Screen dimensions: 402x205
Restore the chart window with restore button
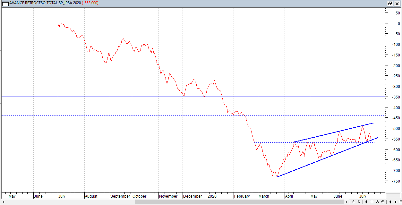(x=390, y=3)
